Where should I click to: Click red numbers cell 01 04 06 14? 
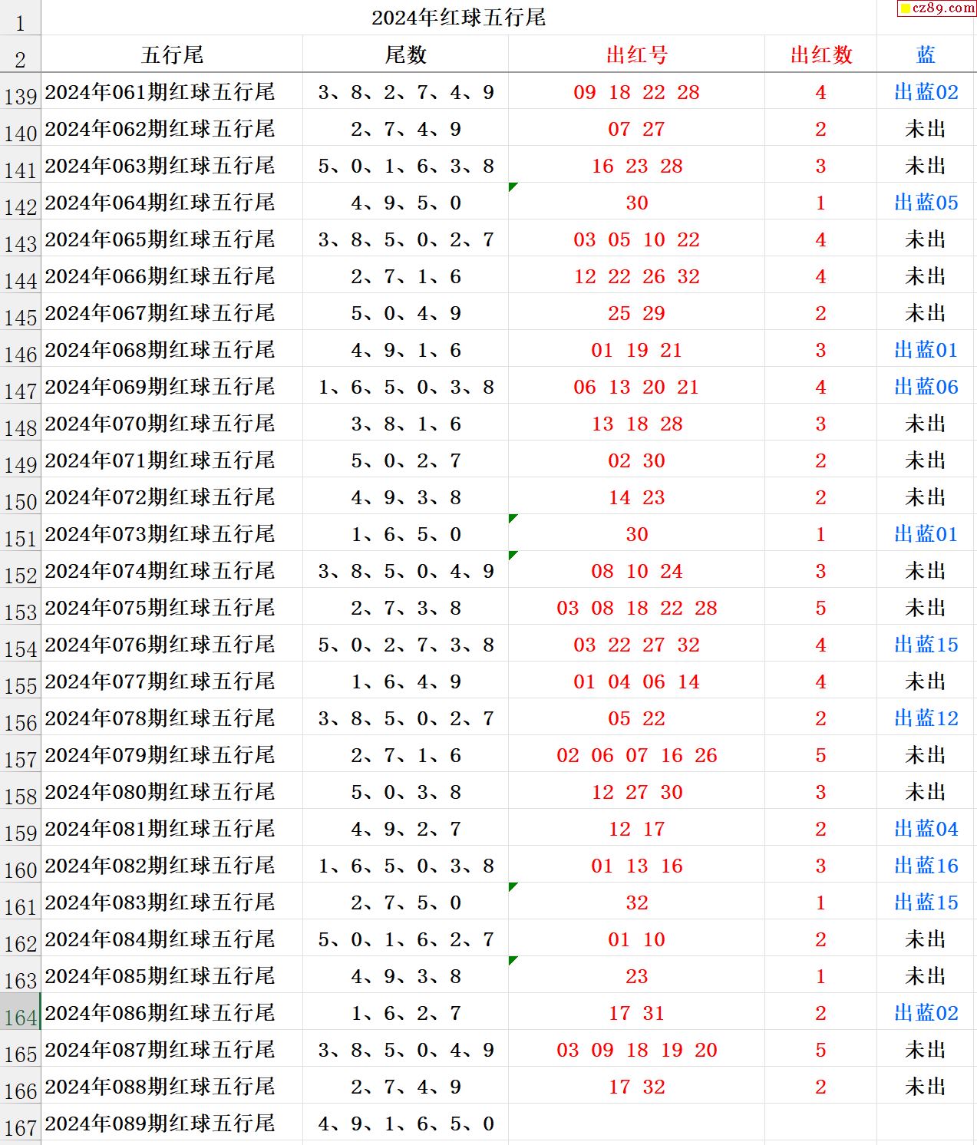[x=636, y=681]
